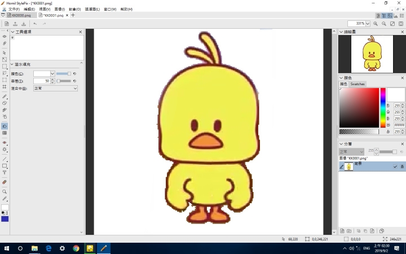
Task: Click the blue background color swatch
Action: click(5, 219)
